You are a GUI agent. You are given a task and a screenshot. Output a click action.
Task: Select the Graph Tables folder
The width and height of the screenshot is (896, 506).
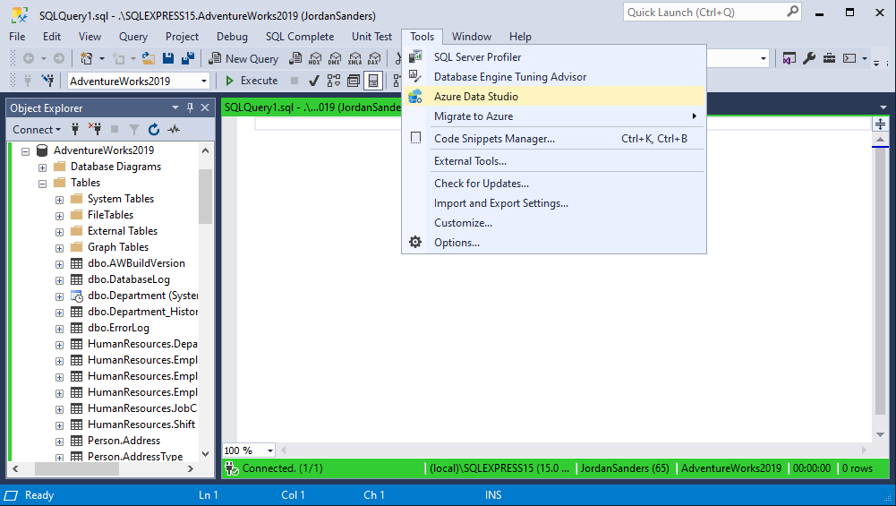tap(118, 247)
